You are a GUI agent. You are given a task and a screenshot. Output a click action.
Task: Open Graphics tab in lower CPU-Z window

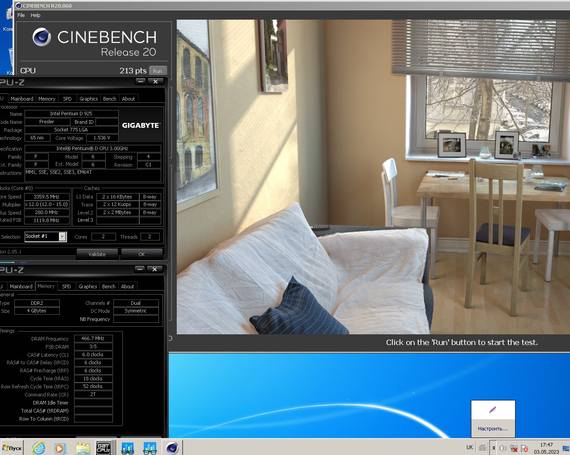87,286
